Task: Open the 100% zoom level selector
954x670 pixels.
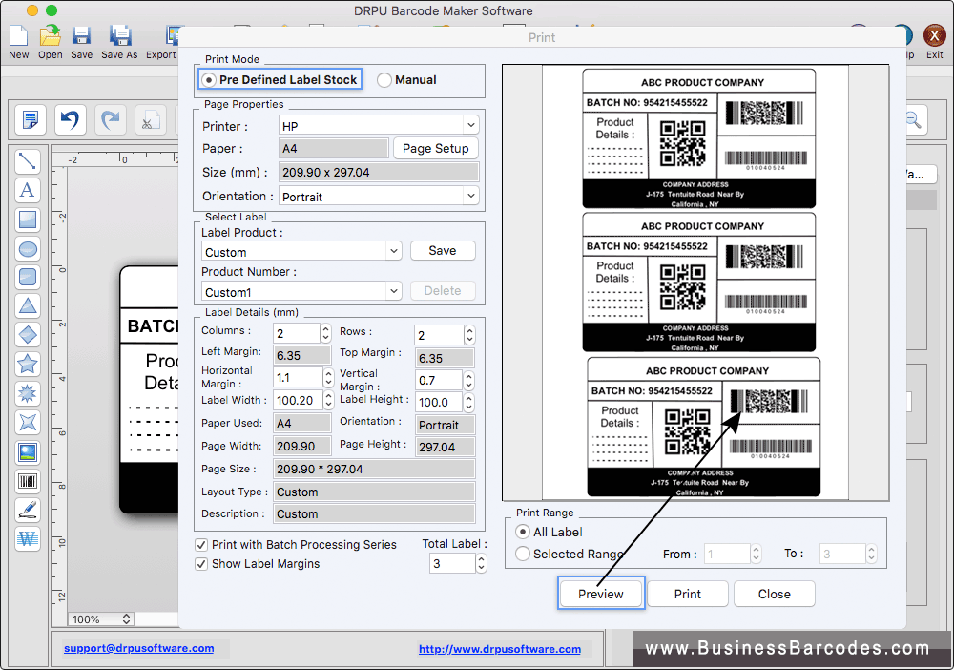Action: (x=100, y=618)
